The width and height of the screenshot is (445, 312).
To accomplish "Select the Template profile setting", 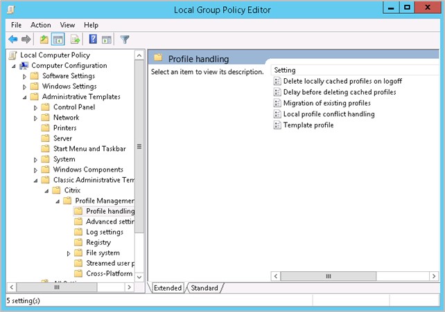I will pos(308,125).
